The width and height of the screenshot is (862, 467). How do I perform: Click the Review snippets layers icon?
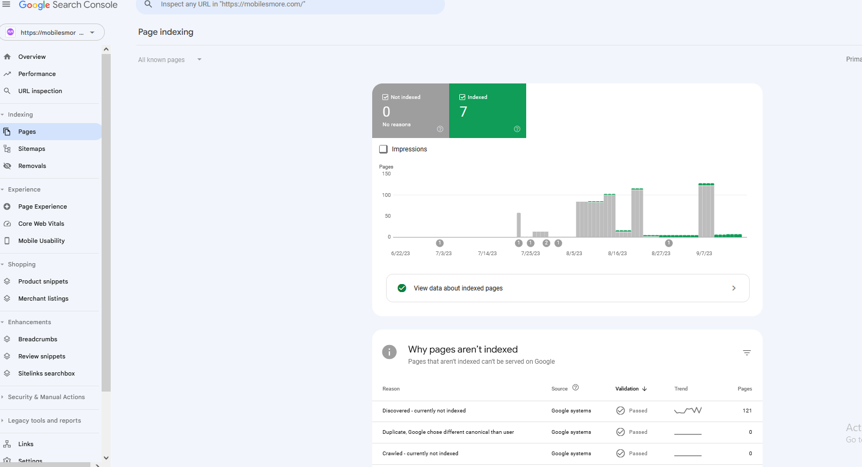coord(7,356)
